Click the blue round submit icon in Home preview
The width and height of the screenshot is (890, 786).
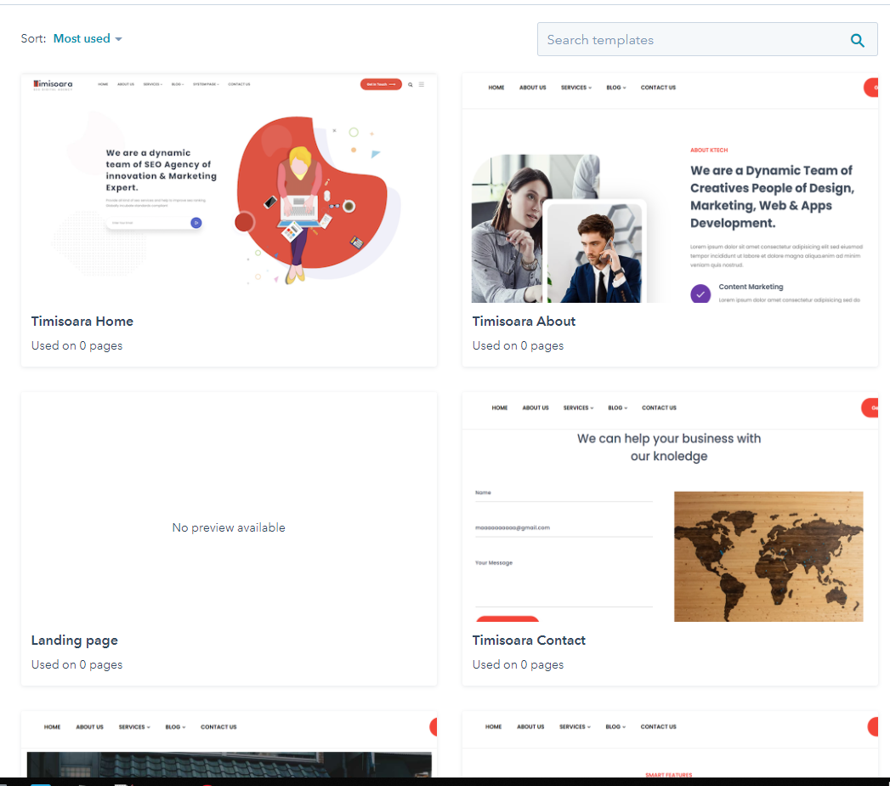pyautogui.click(x=196, y=223)
